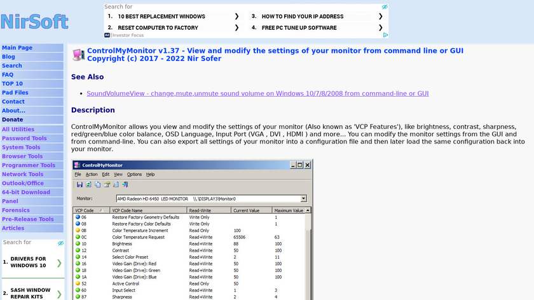This screenshot has width=534, height=300.
Task: Click the Save icon in the ControlMyMonitor toolbar screenshot
Action: click(79, 185)
